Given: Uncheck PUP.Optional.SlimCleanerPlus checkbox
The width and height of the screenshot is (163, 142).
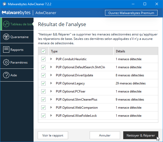Looking at the screenshot, I should pyautogui.click(x=43, y=99).
